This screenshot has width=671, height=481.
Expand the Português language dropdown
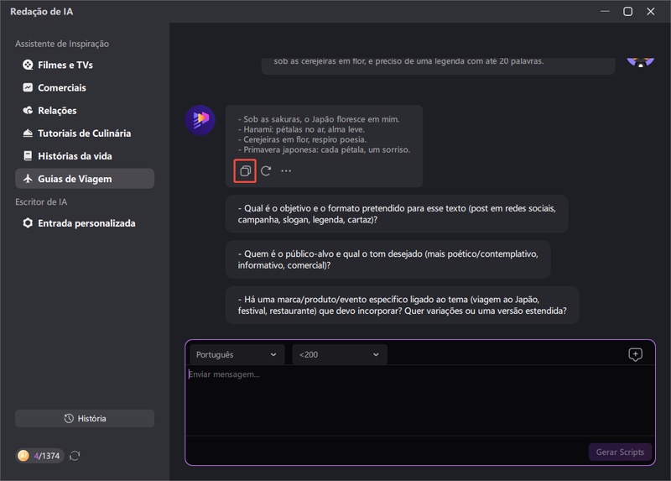coord(237,354)
